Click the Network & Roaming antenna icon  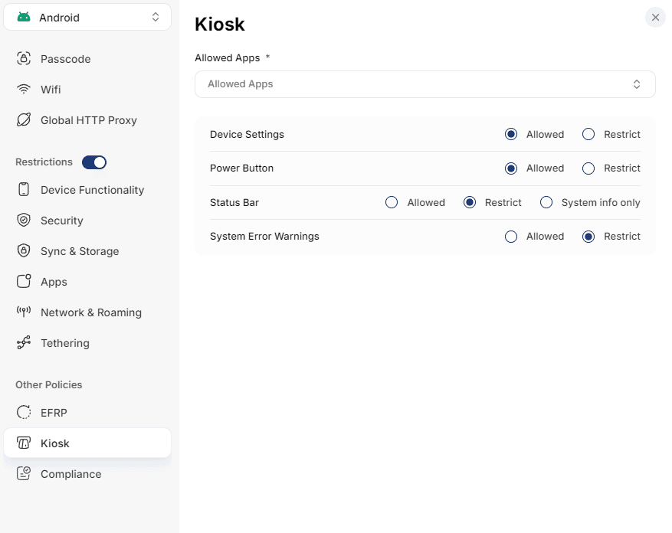(x=25, y=312)
